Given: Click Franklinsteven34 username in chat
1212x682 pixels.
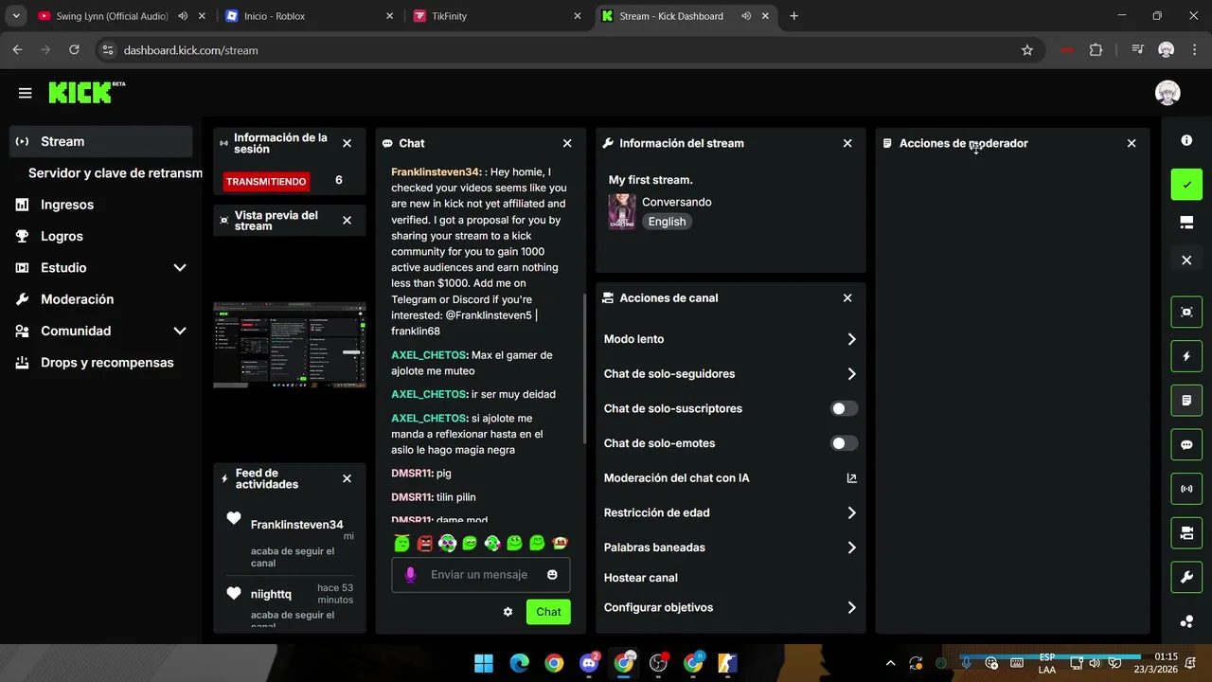Looking at the screenshot, I should click(437, 172).
